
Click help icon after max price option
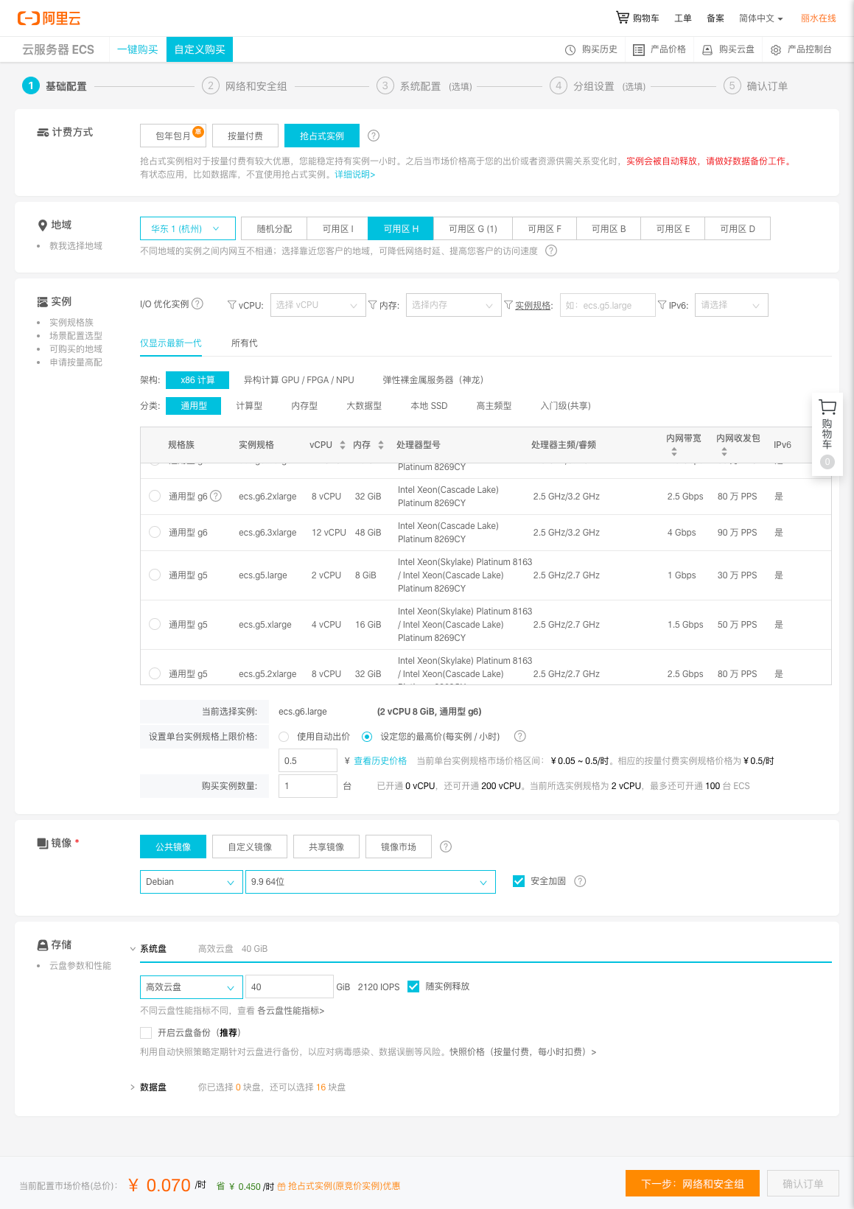(520, 736)
